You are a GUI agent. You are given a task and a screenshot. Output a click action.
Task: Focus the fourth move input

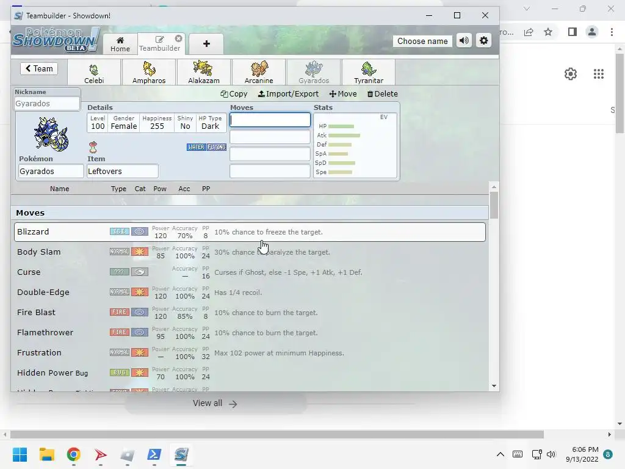click(x=270, y=171)
